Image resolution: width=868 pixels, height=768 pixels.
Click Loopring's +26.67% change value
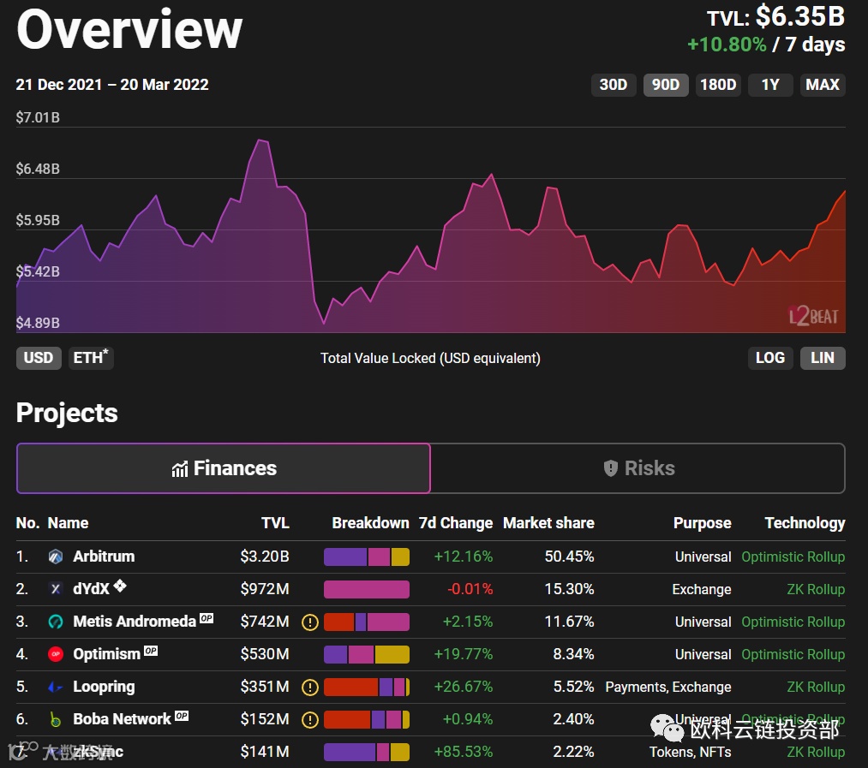(464, 688)
